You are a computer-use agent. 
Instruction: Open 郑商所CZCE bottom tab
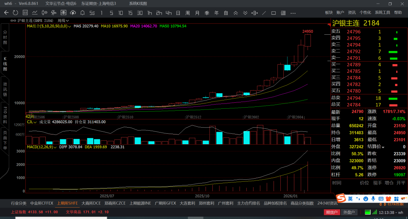pyautogui.click(x=115, y=203)
